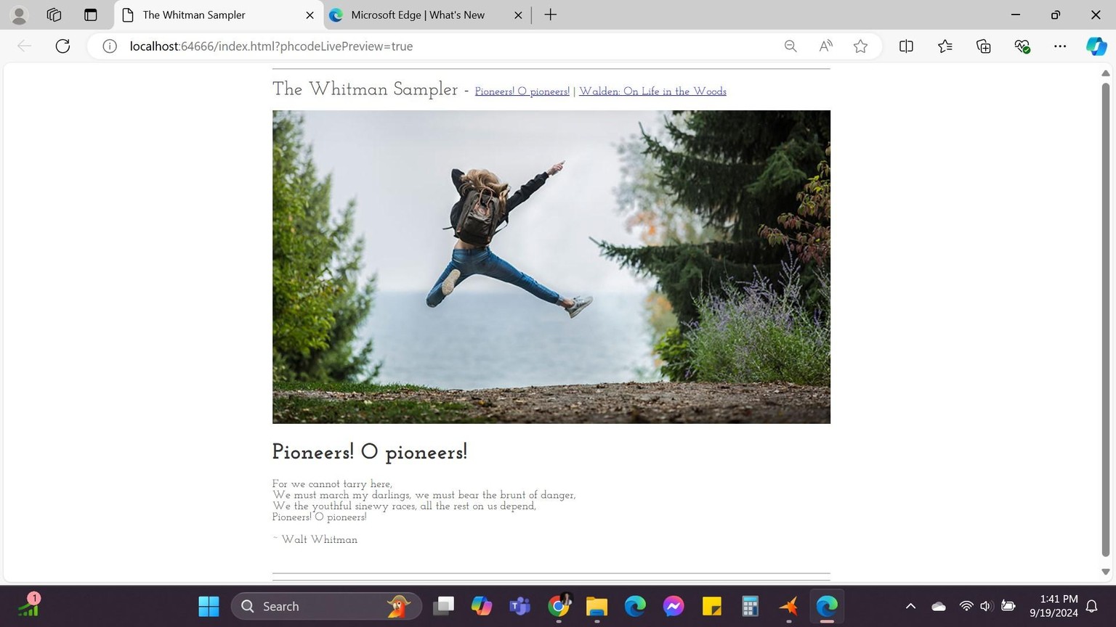
Task: Open battery status tray icon
Action: 1008,606
